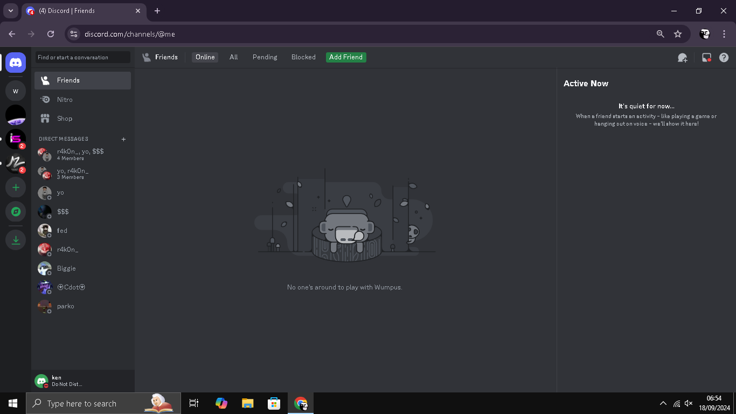This screenshot has width=736, height=414.
Task: Click the muted volume tray icon
Action: tap(689, 403)
